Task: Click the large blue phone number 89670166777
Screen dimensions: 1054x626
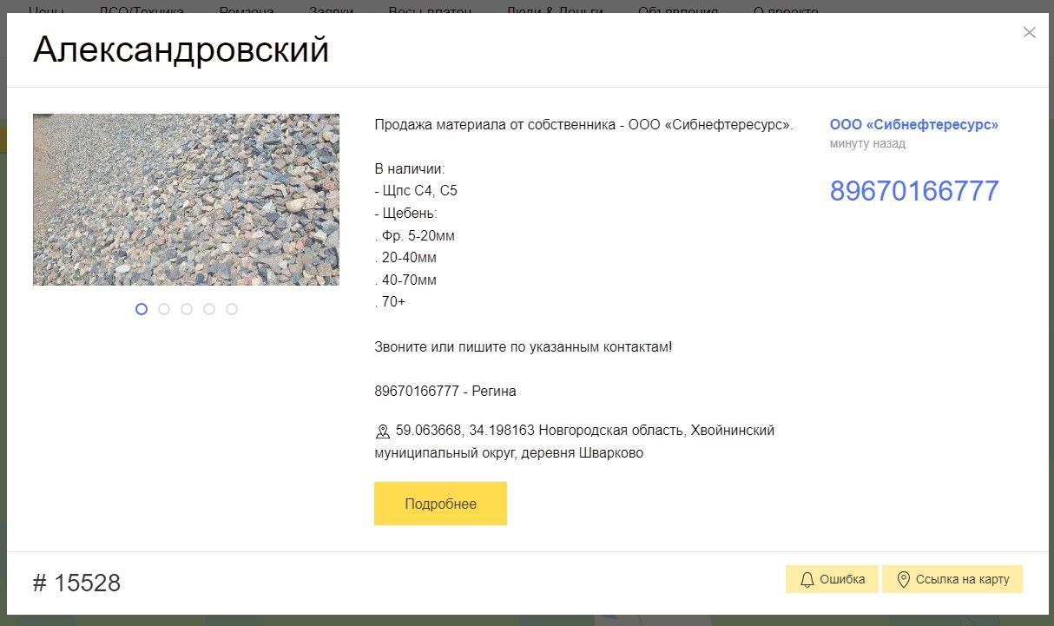Action: click(x=914, y=191)
